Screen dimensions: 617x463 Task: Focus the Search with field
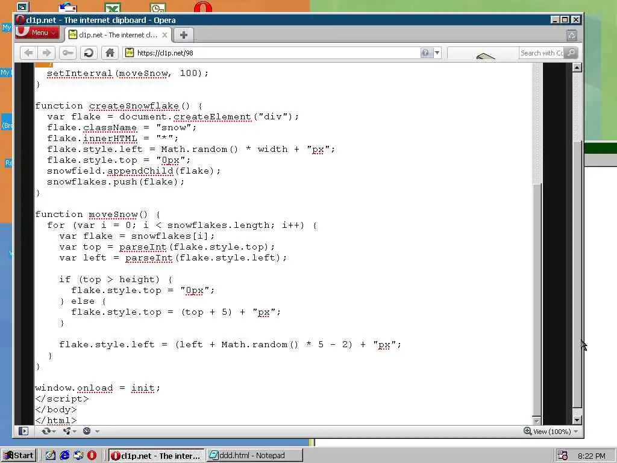pyautogui.click(x=542, y=53)
